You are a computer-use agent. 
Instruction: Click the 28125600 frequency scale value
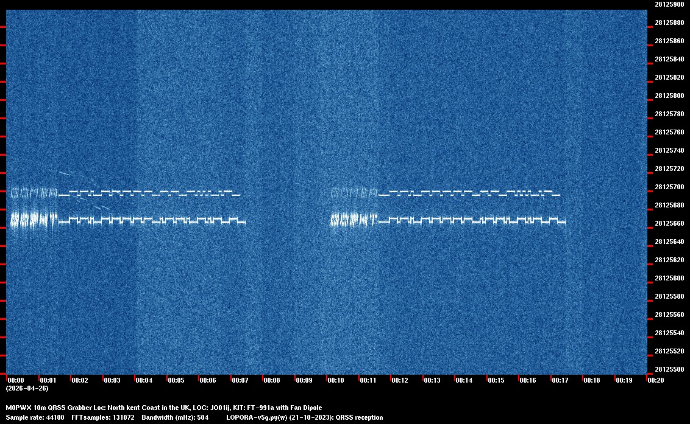[x=669, y=278]
